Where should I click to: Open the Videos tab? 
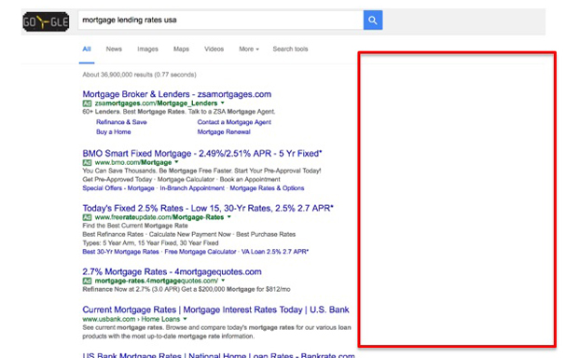214,48
